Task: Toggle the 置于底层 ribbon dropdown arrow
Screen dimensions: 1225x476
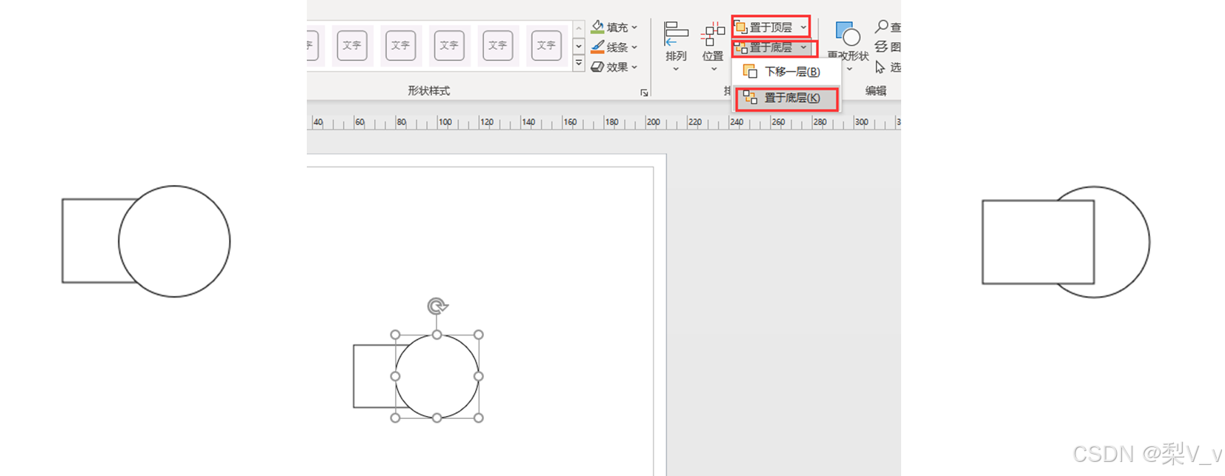Action: coord(803,47)
